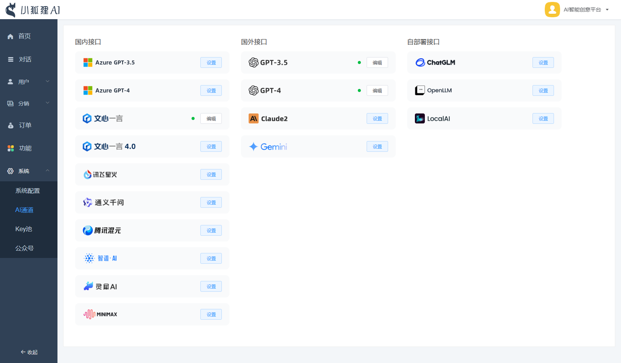Click the 订单 money bag icon
This screenshot has height=363, width=621.
[x=11, y=125]
